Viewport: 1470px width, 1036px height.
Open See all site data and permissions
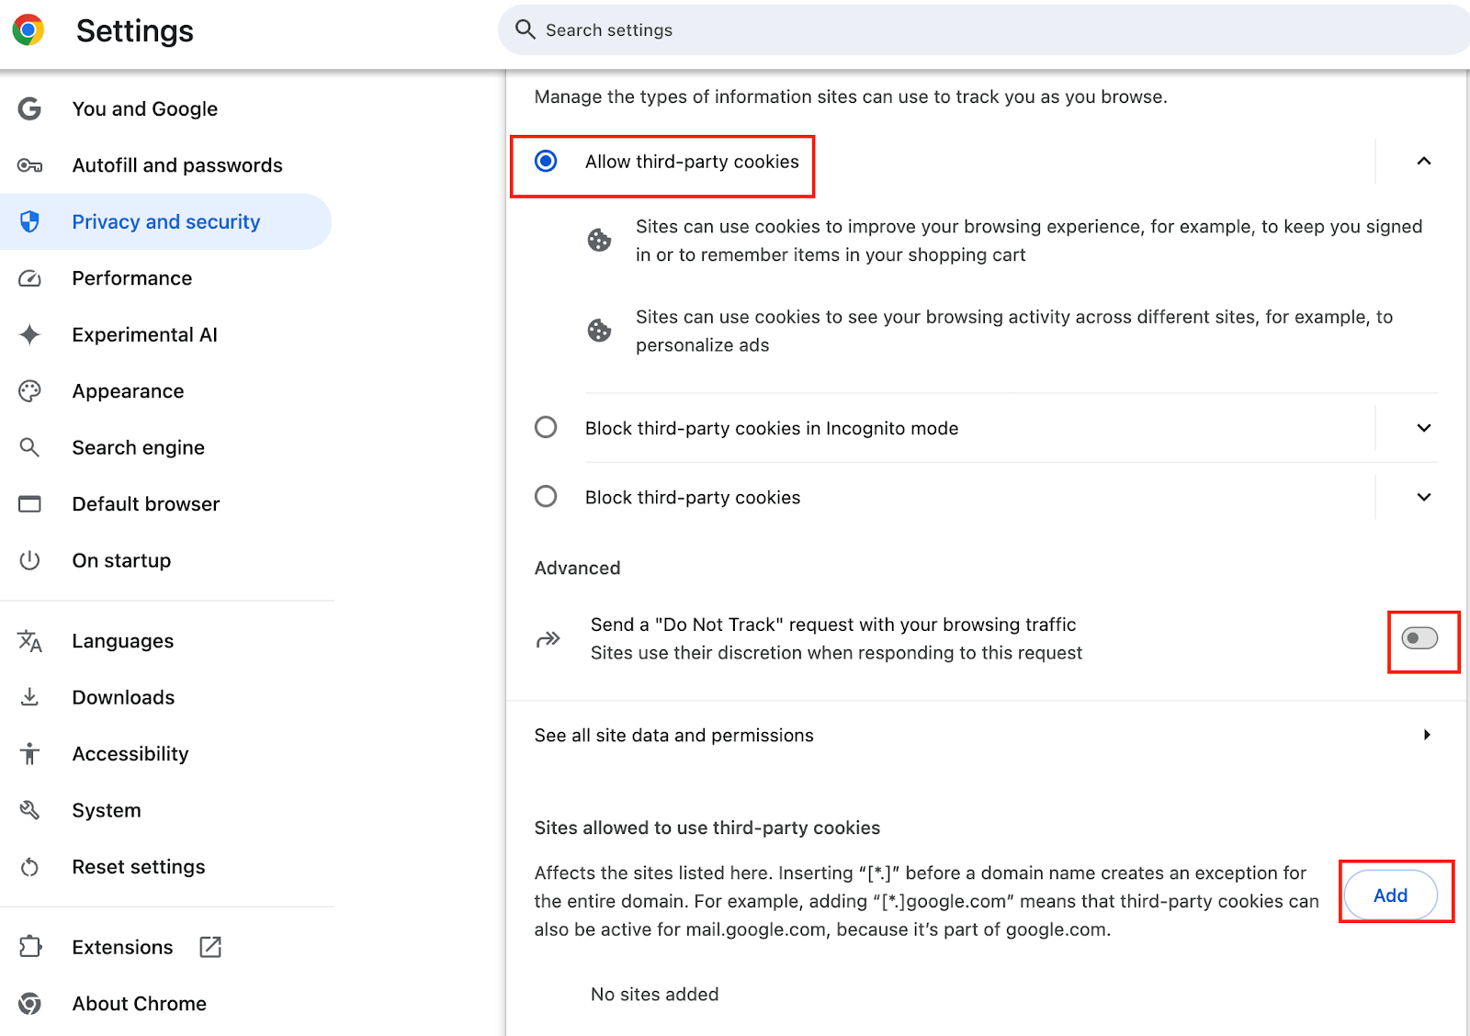point(983,736)
